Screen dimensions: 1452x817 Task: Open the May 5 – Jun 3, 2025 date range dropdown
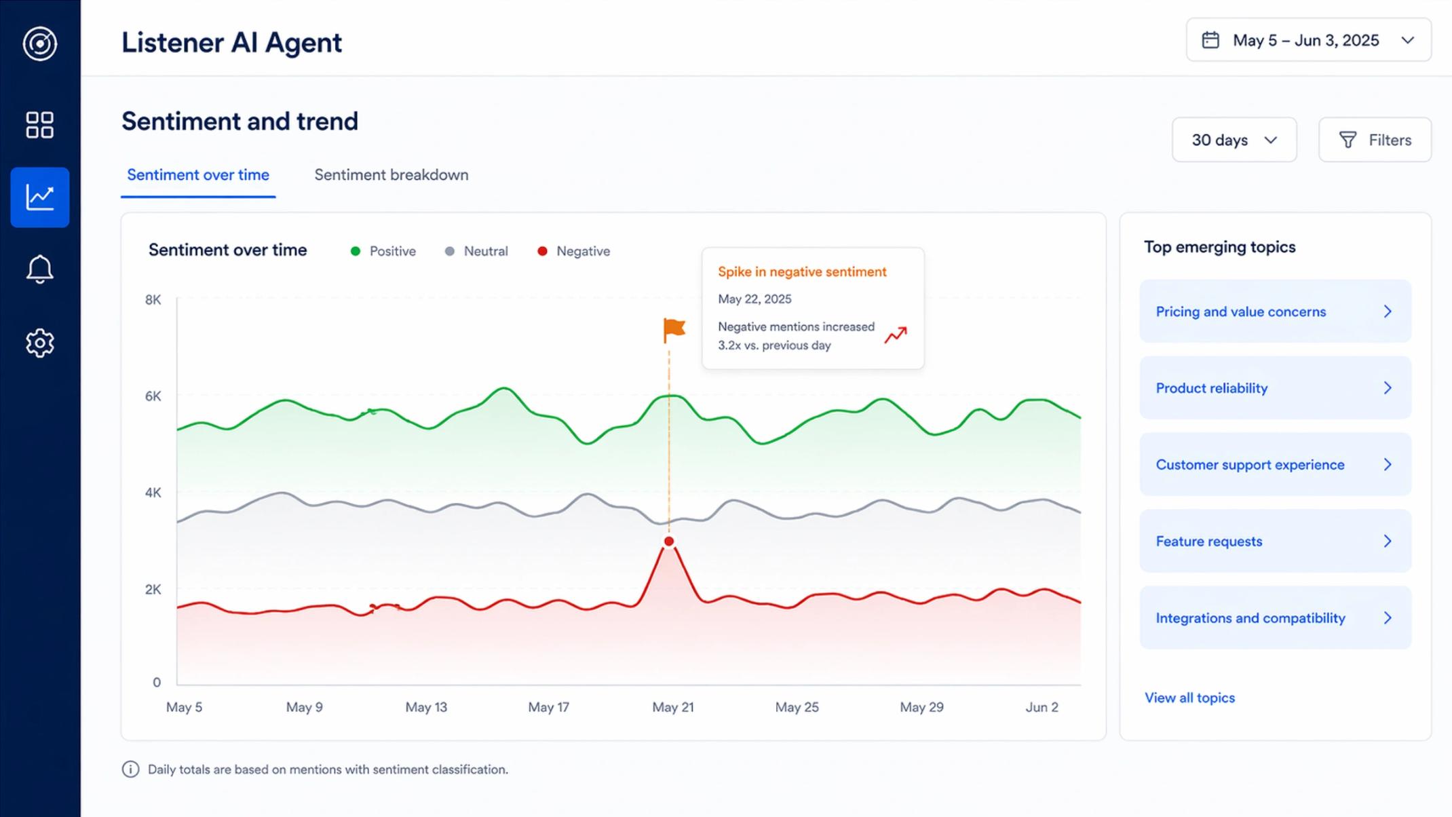click(x=1308, y=40)
